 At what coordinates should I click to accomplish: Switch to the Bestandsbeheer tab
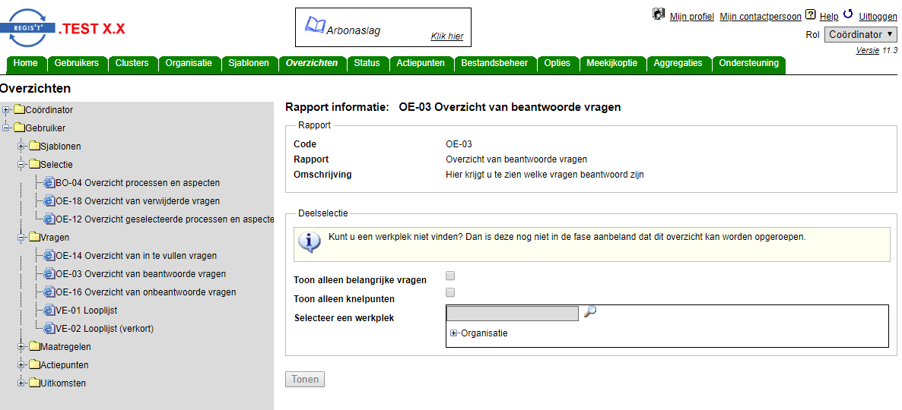click(x=494, y=63)
